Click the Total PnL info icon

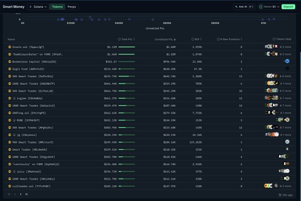coord(119,39)
